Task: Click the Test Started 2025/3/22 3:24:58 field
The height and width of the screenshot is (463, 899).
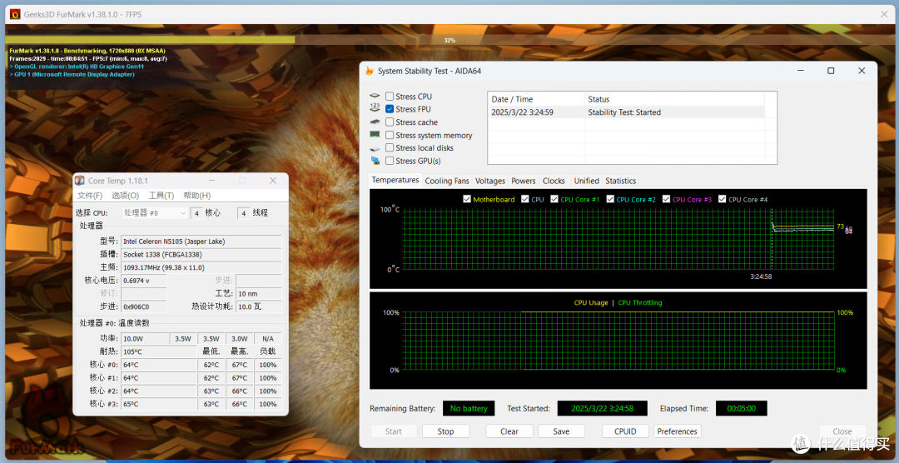Action: click(x=603, y=409)
